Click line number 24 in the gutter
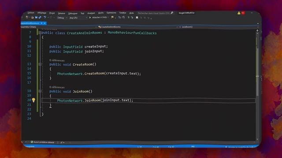Viewport: 282px width, 158px height. (x=29, y=118)
